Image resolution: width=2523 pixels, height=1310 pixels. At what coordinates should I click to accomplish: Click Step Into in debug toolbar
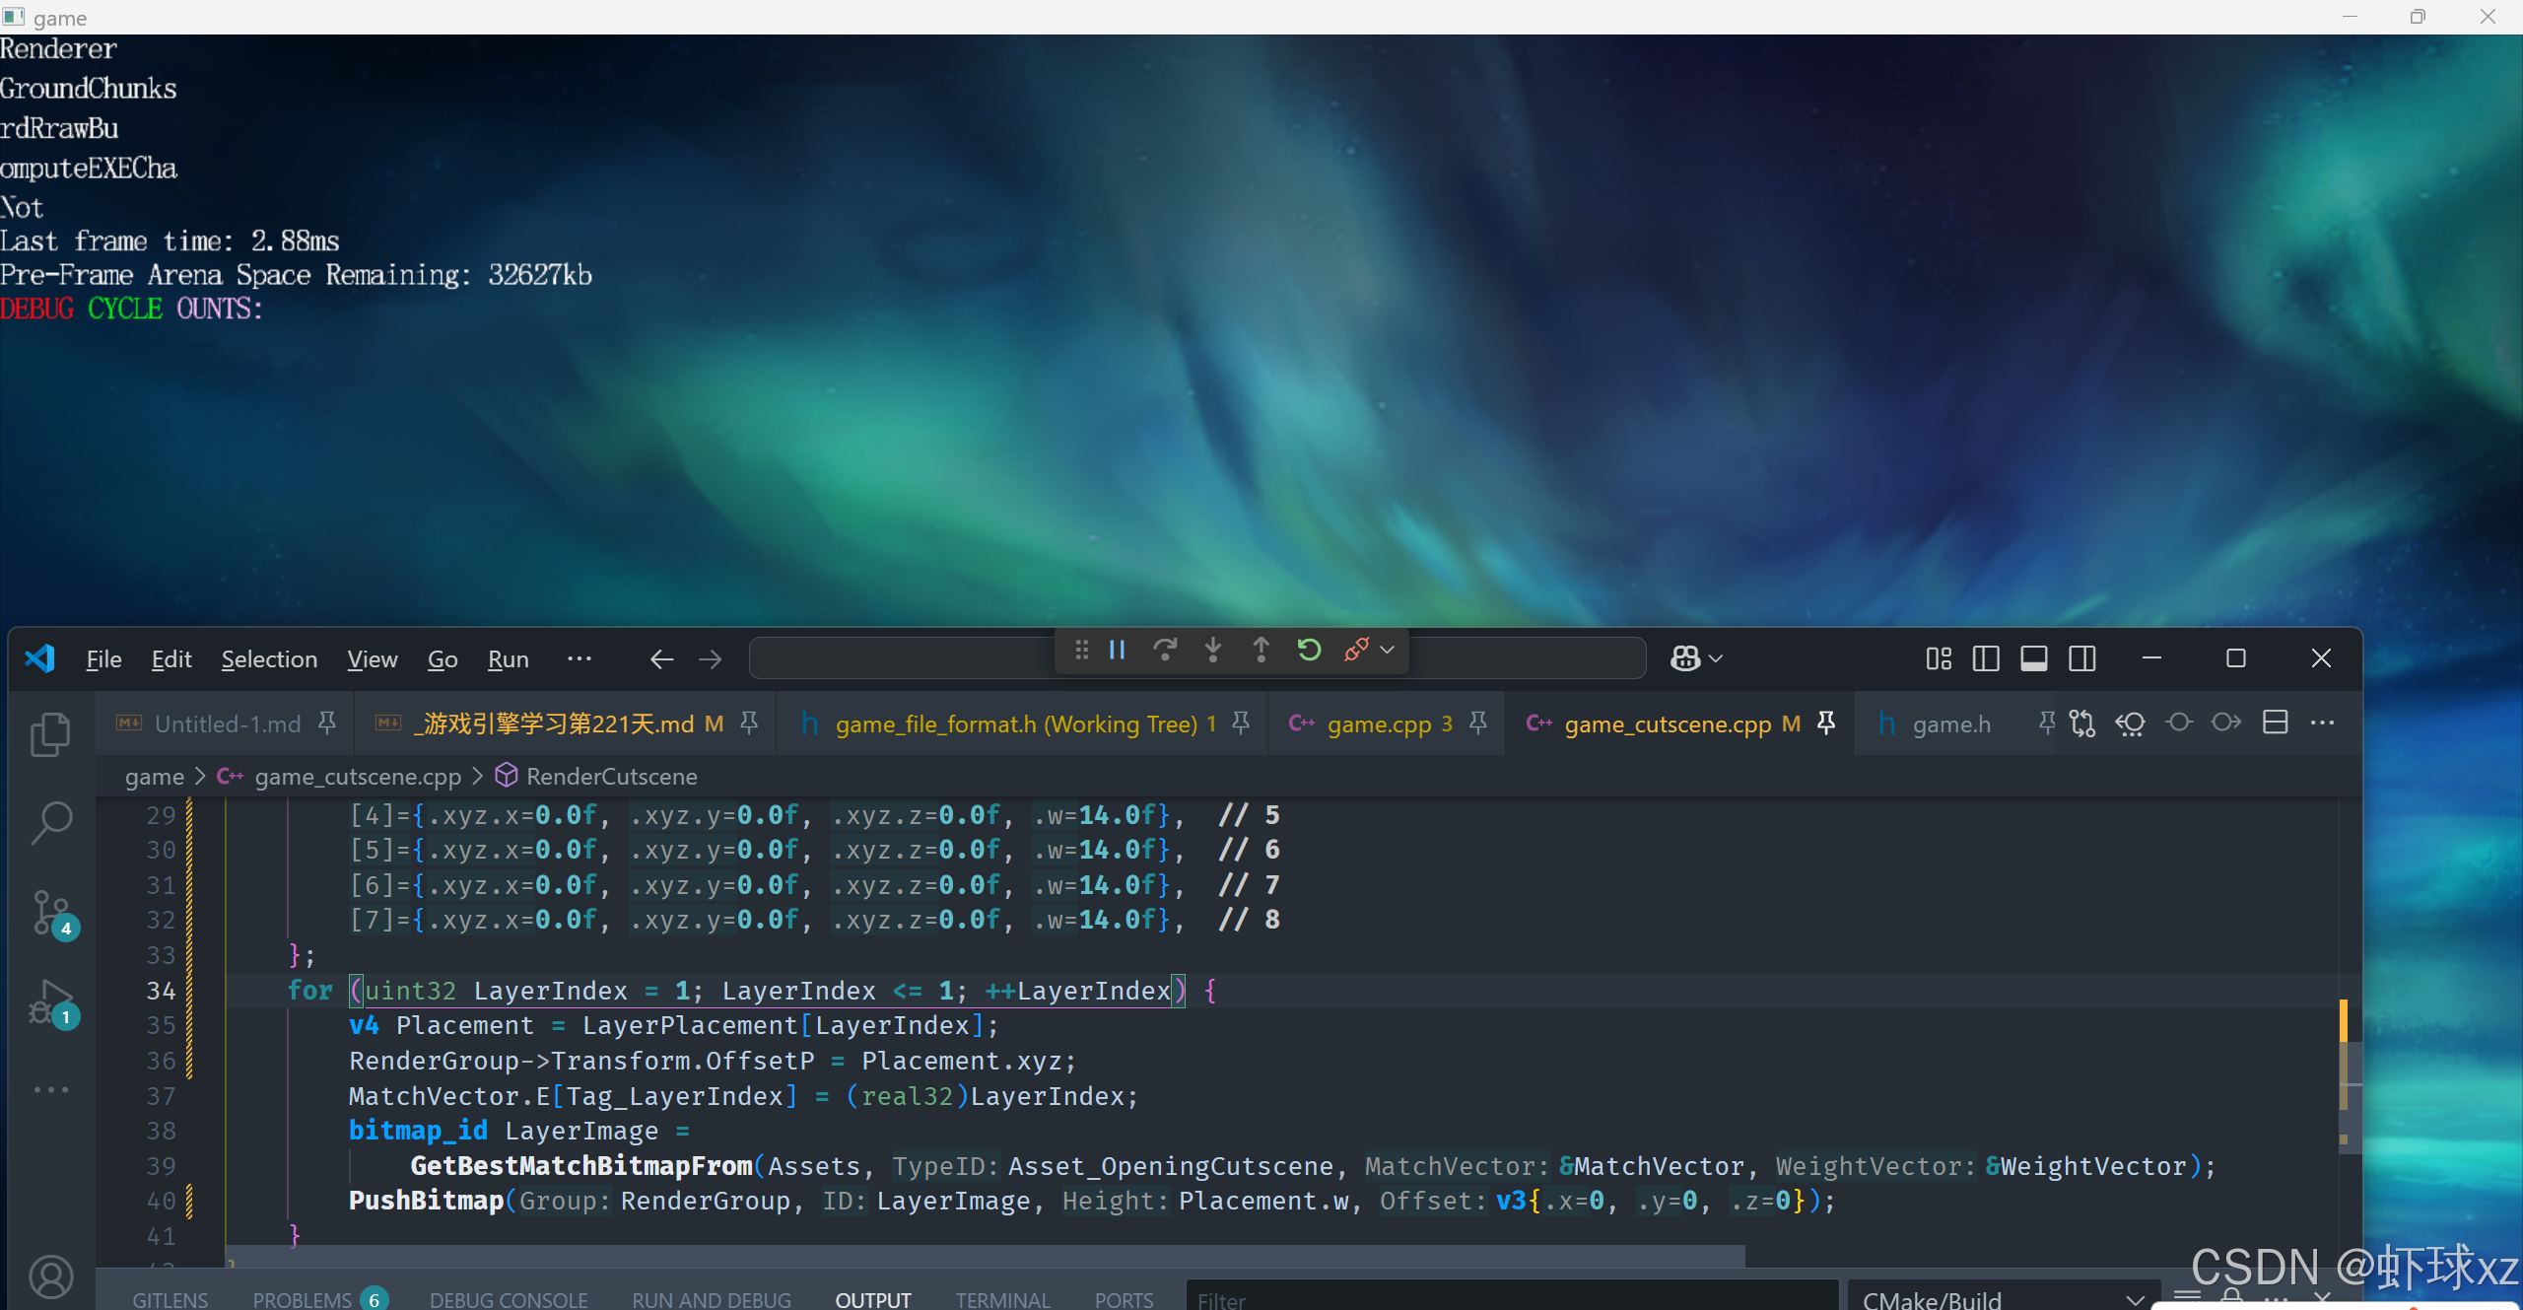[x=1213, y=651]
